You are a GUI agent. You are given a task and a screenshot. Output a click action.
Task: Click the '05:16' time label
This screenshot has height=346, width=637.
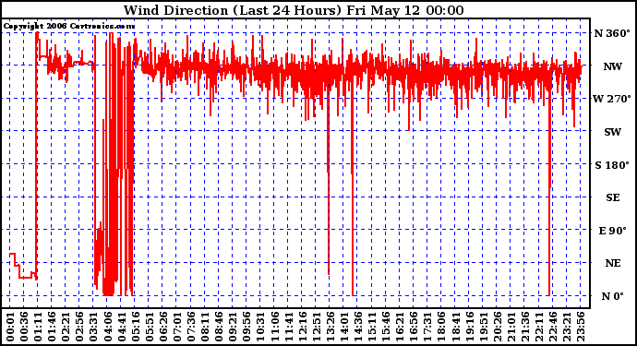[136, 328]
